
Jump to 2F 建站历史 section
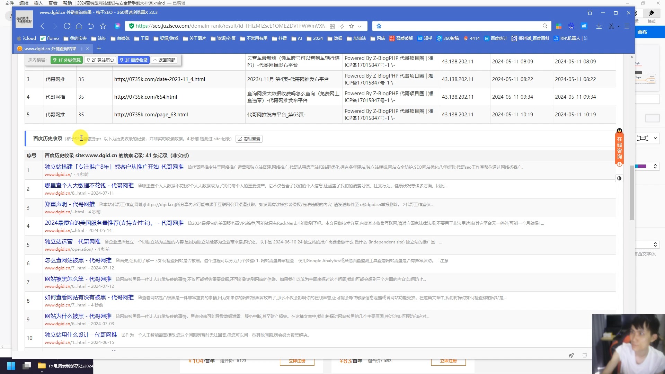click(100, 60)
